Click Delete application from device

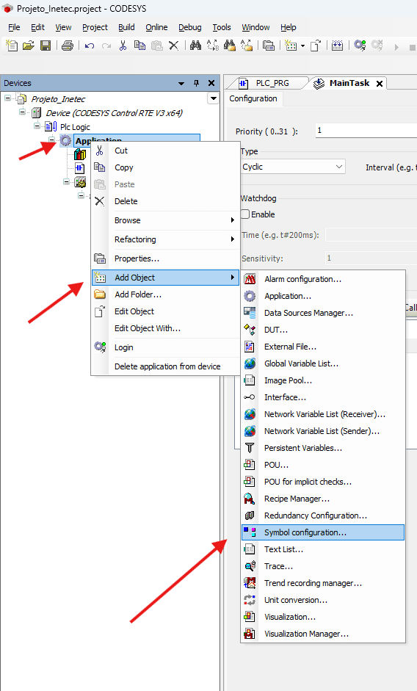click(x=166, y=366)
